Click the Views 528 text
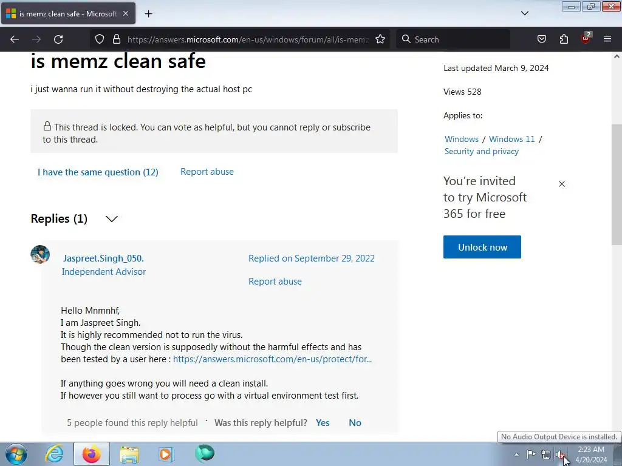 [462, 92]
